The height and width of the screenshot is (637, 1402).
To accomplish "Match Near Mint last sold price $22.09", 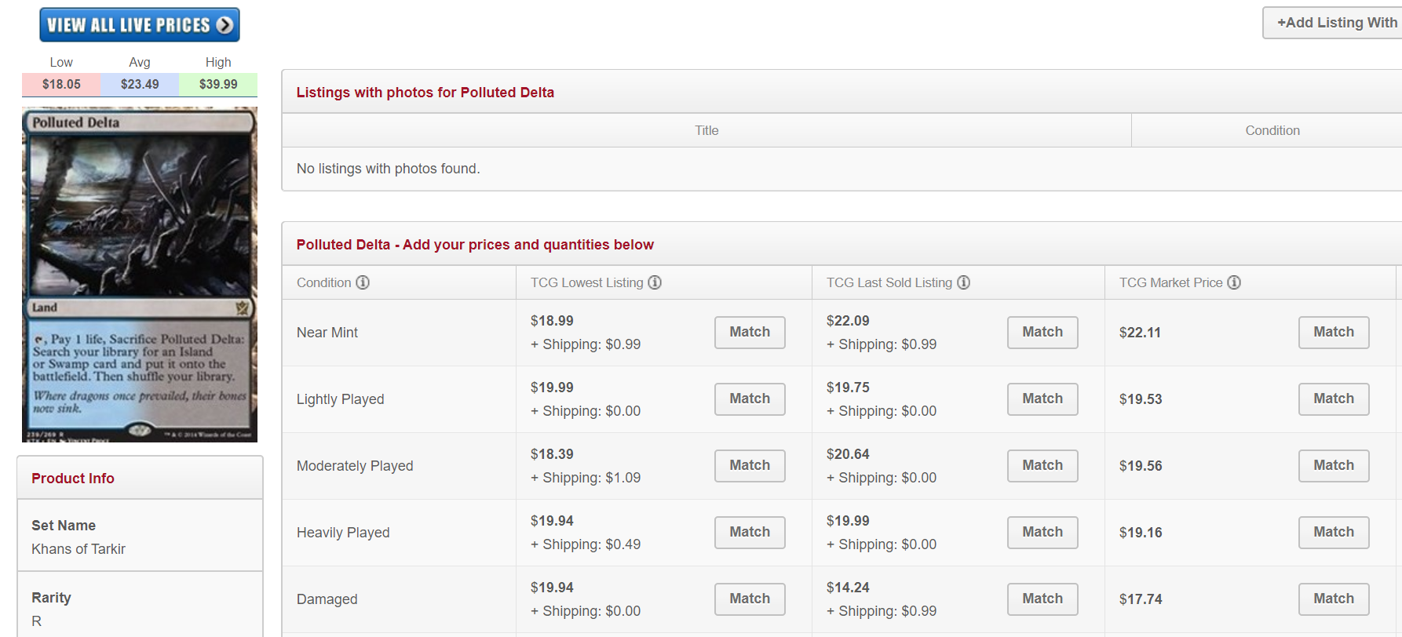I will click(x=1042, y=333).
